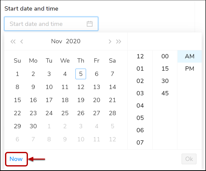Jump to next year with double-right arrow
206x171 pixels.
pyautogui.click(x=118, y=41)
